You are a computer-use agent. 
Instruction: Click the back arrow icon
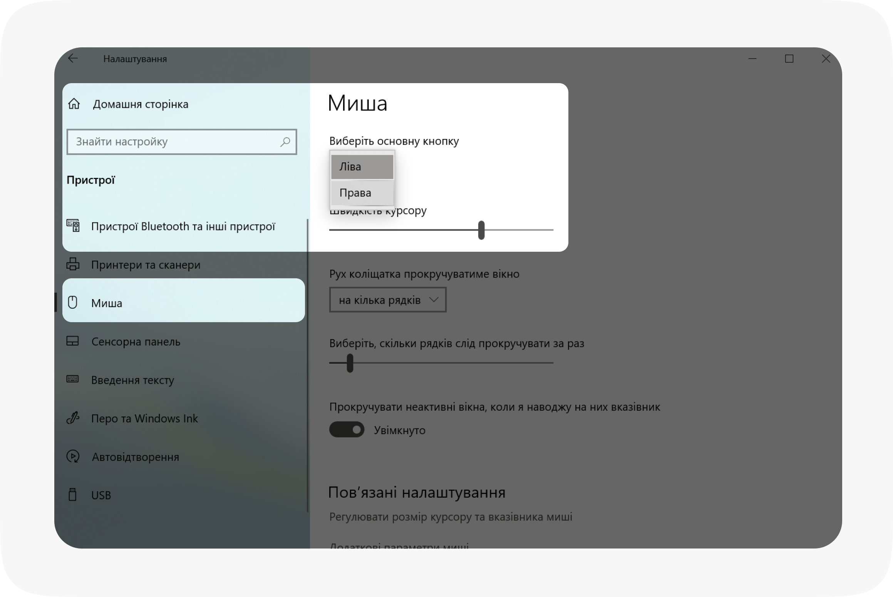pyautogui.click(x=73, y=59)
